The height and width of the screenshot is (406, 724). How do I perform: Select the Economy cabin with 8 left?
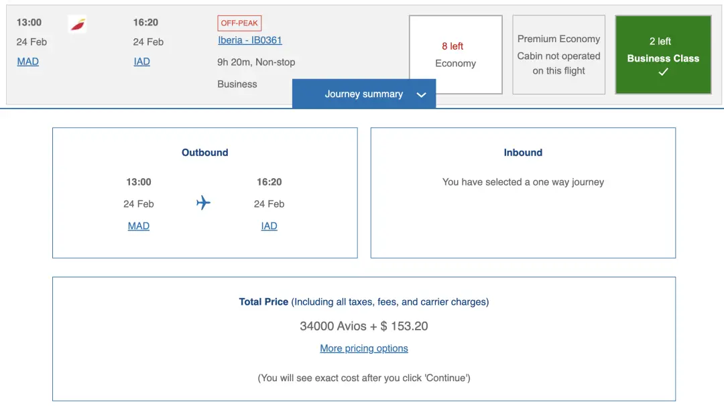click(455, 55)
